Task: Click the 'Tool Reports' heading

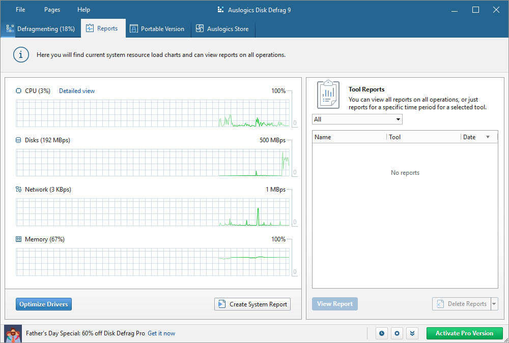Action: [x=366, y=89]
